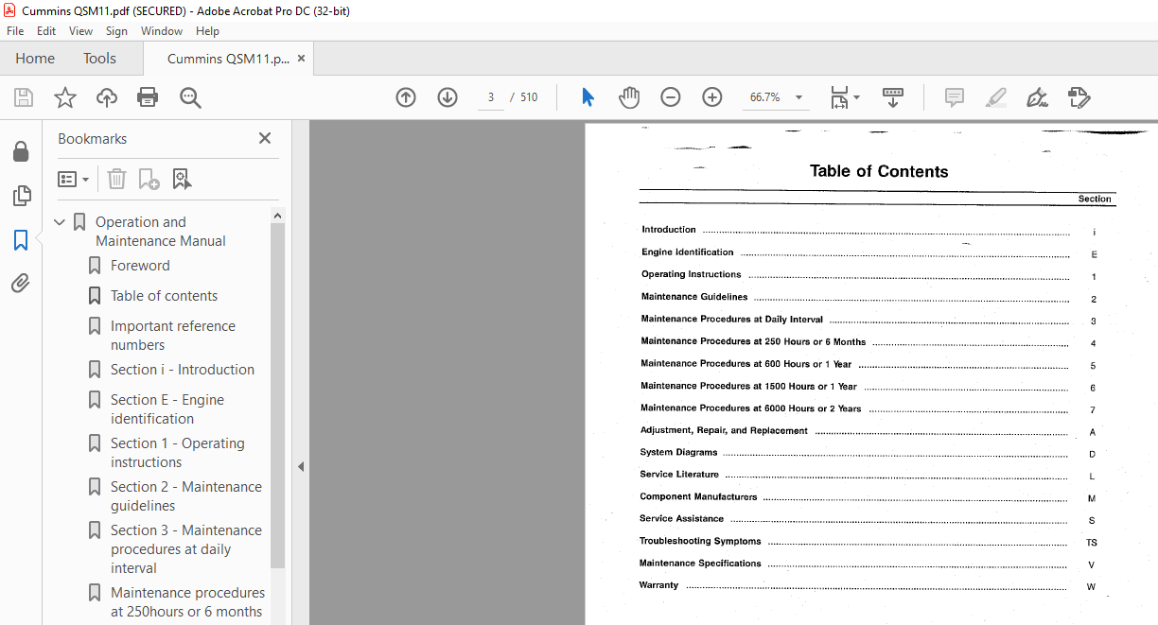This screenshot has height=625, width=1158.
Task: Click the 'Maintenance Specifications' contents entry
Action: click(x=700, y=564)
